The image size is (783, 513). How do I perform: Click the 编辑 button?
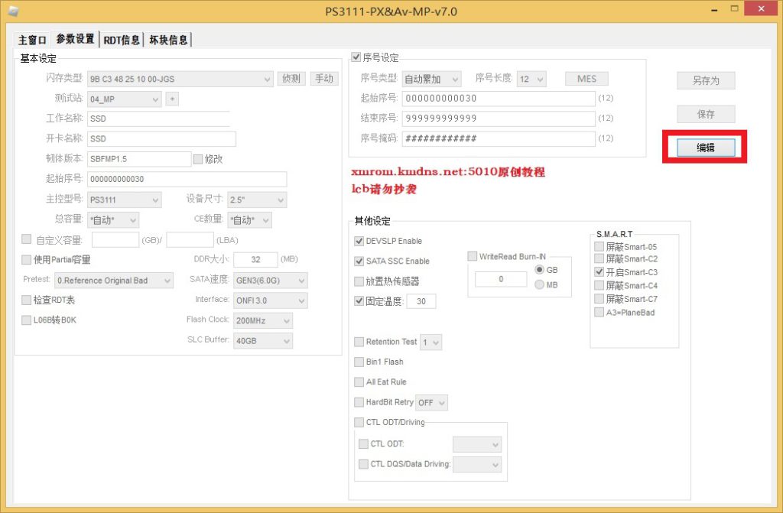(x=705, y=148)
